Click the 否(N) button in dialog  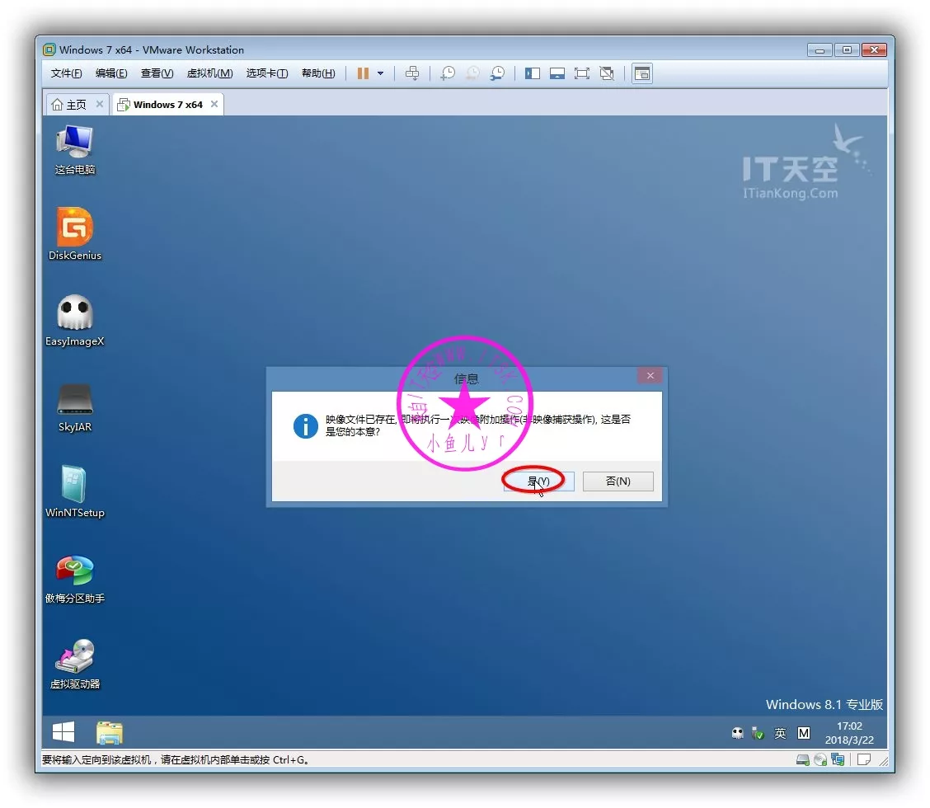tap(618, 481)
